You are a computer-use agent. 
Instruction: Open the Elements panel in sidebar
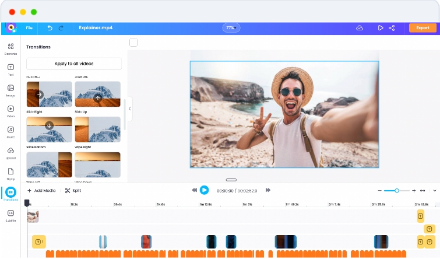point(10,47)
